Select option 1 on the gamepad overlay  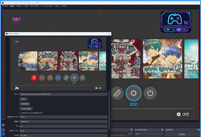pyautogui.click(x=174, y=29)
